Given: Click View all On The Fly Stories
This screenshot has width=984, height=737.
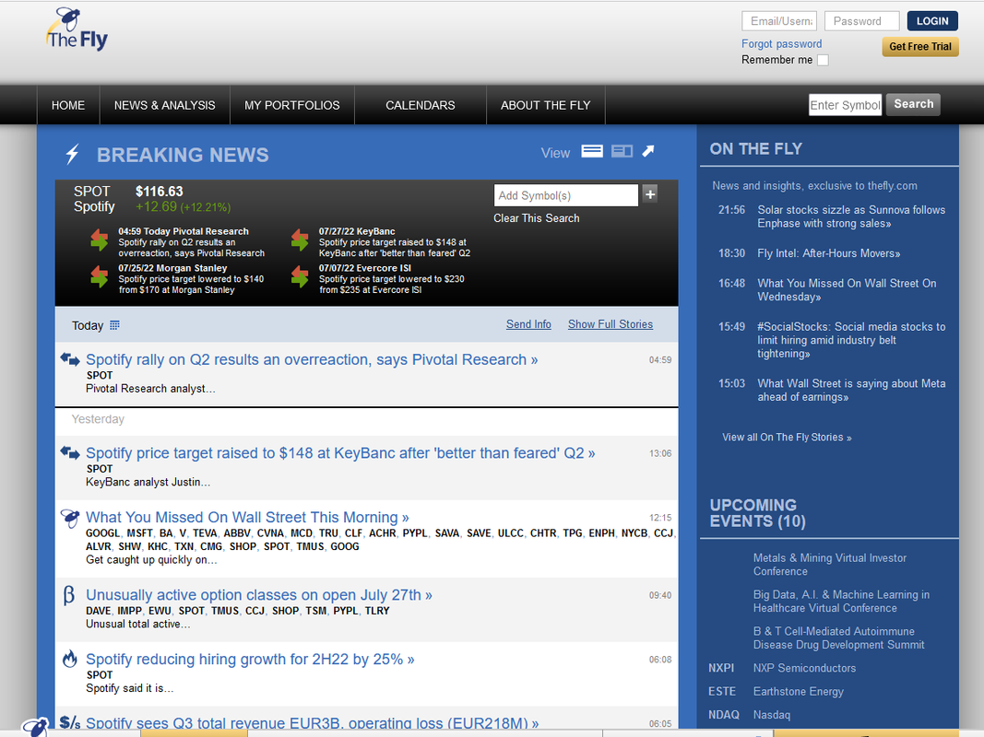Looking at the screenshot, I should click(x=787, y=438).
